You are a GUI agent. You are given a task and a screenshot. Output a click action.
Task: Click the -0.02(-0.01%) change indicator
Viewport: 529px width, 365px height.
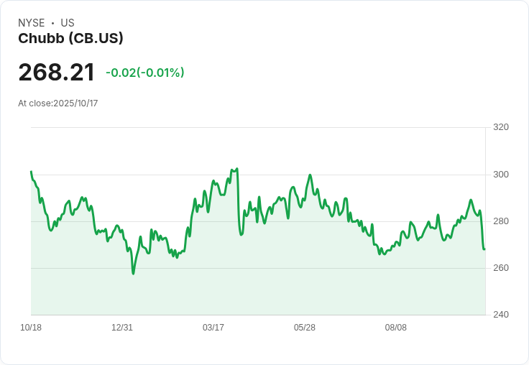coord(144,73)
